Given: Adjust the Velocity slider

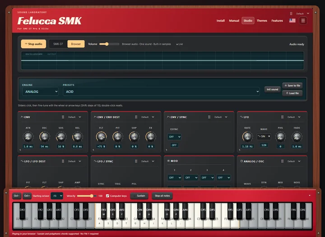Looking at the screenshot, I should click(x=87, y=196).
